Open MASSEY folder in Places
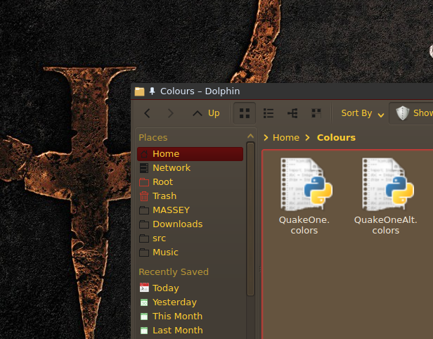The image size is (433, 339). point(190,210)
